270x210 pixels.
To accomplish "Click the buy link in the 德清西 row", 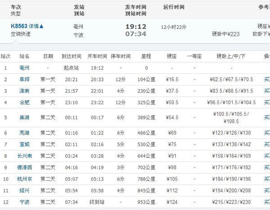I will 267,167.
